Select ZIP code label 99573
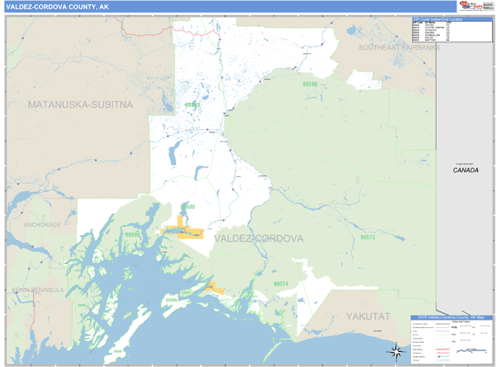This screenshot has width=498, height=367. click(x=368, y=237)
